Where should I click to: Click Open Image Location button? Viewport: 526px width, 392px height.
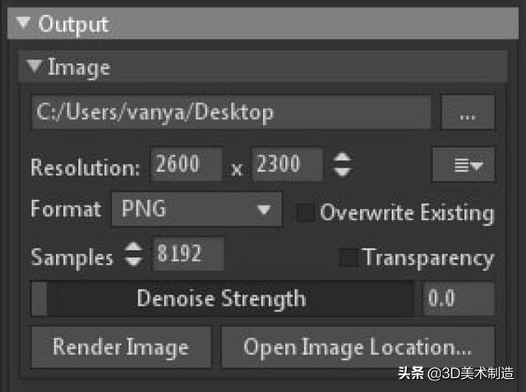coord(358,347)
